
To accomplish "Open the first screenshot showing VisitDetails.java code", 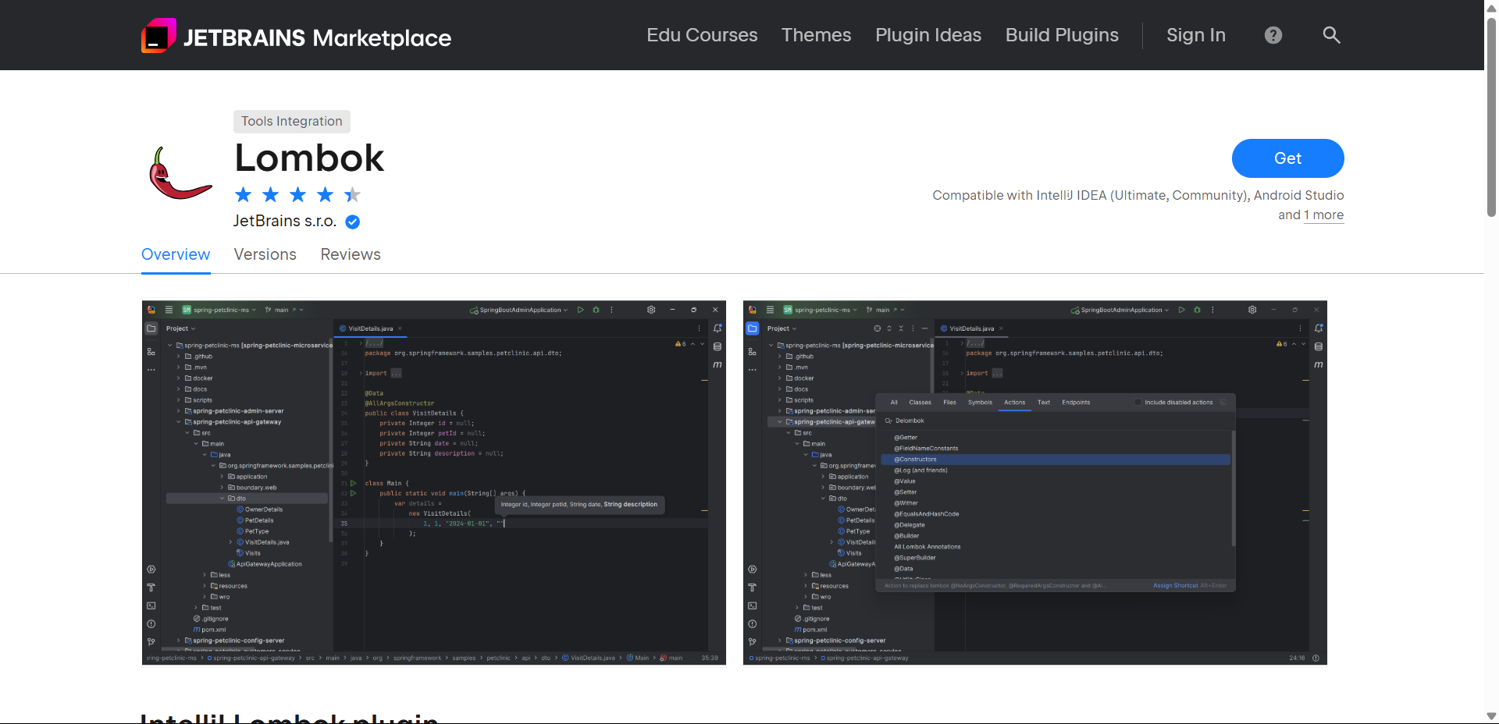I will click(x=434, y=483).
